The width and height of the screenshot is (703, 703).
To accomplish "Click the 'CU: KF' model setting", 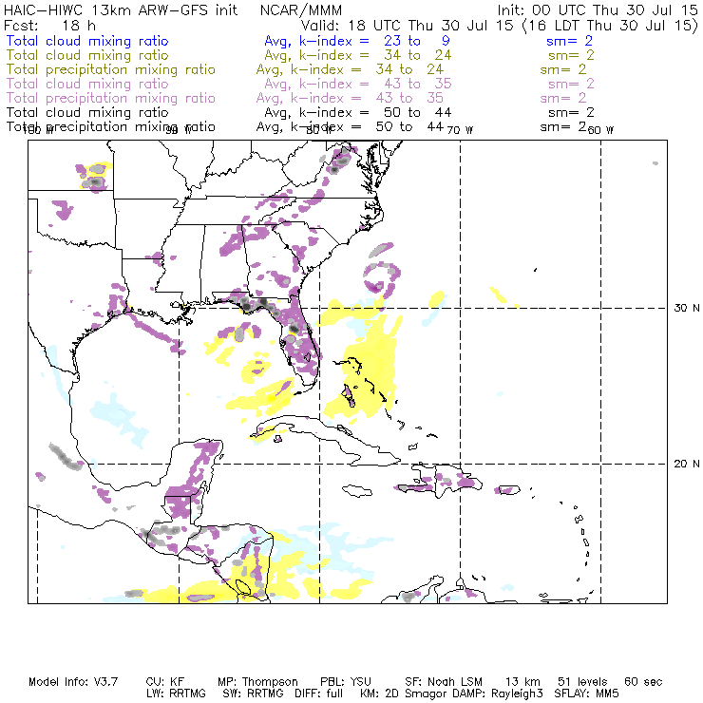I will 165,682.
